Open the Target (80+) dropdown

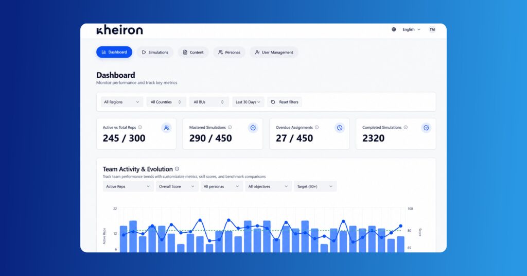315,186
